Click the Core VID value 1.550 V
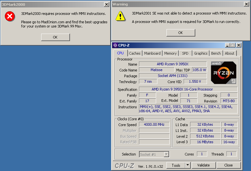251x171 pixels. point(195,81)
